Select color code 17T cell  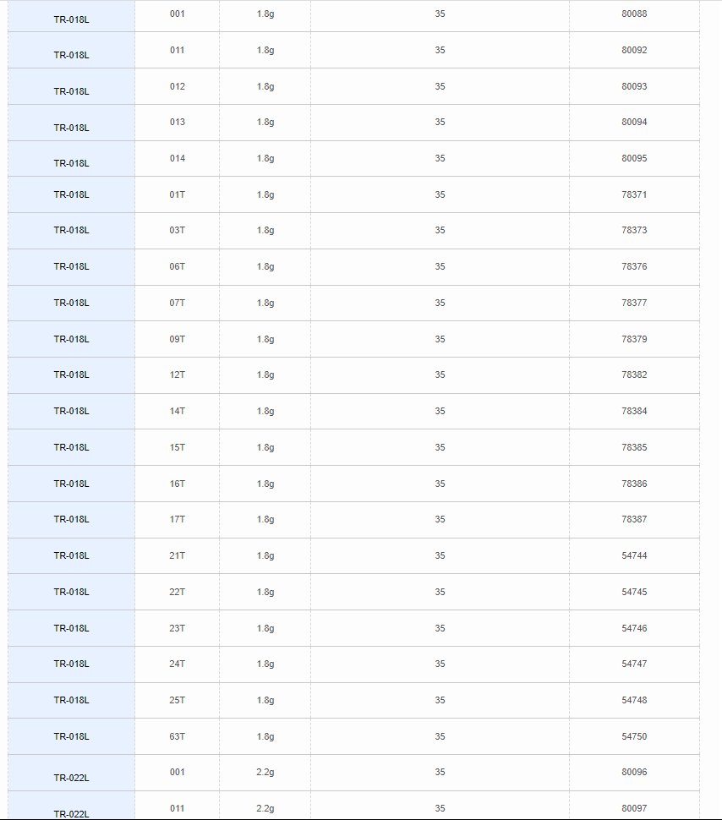pos(177,519)
